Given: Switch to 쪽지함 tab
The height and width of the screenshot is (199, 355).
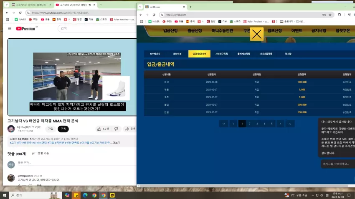Looking at the screenshot, I should tap(288, 54).
